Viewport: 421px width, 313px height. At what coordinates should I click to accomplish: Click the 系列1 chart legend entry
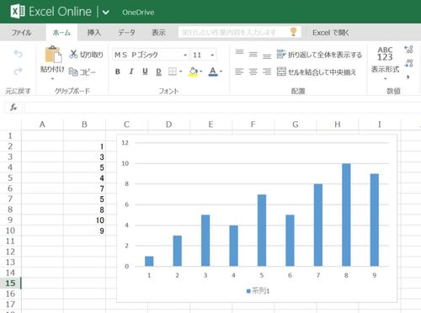click(258, 291)
